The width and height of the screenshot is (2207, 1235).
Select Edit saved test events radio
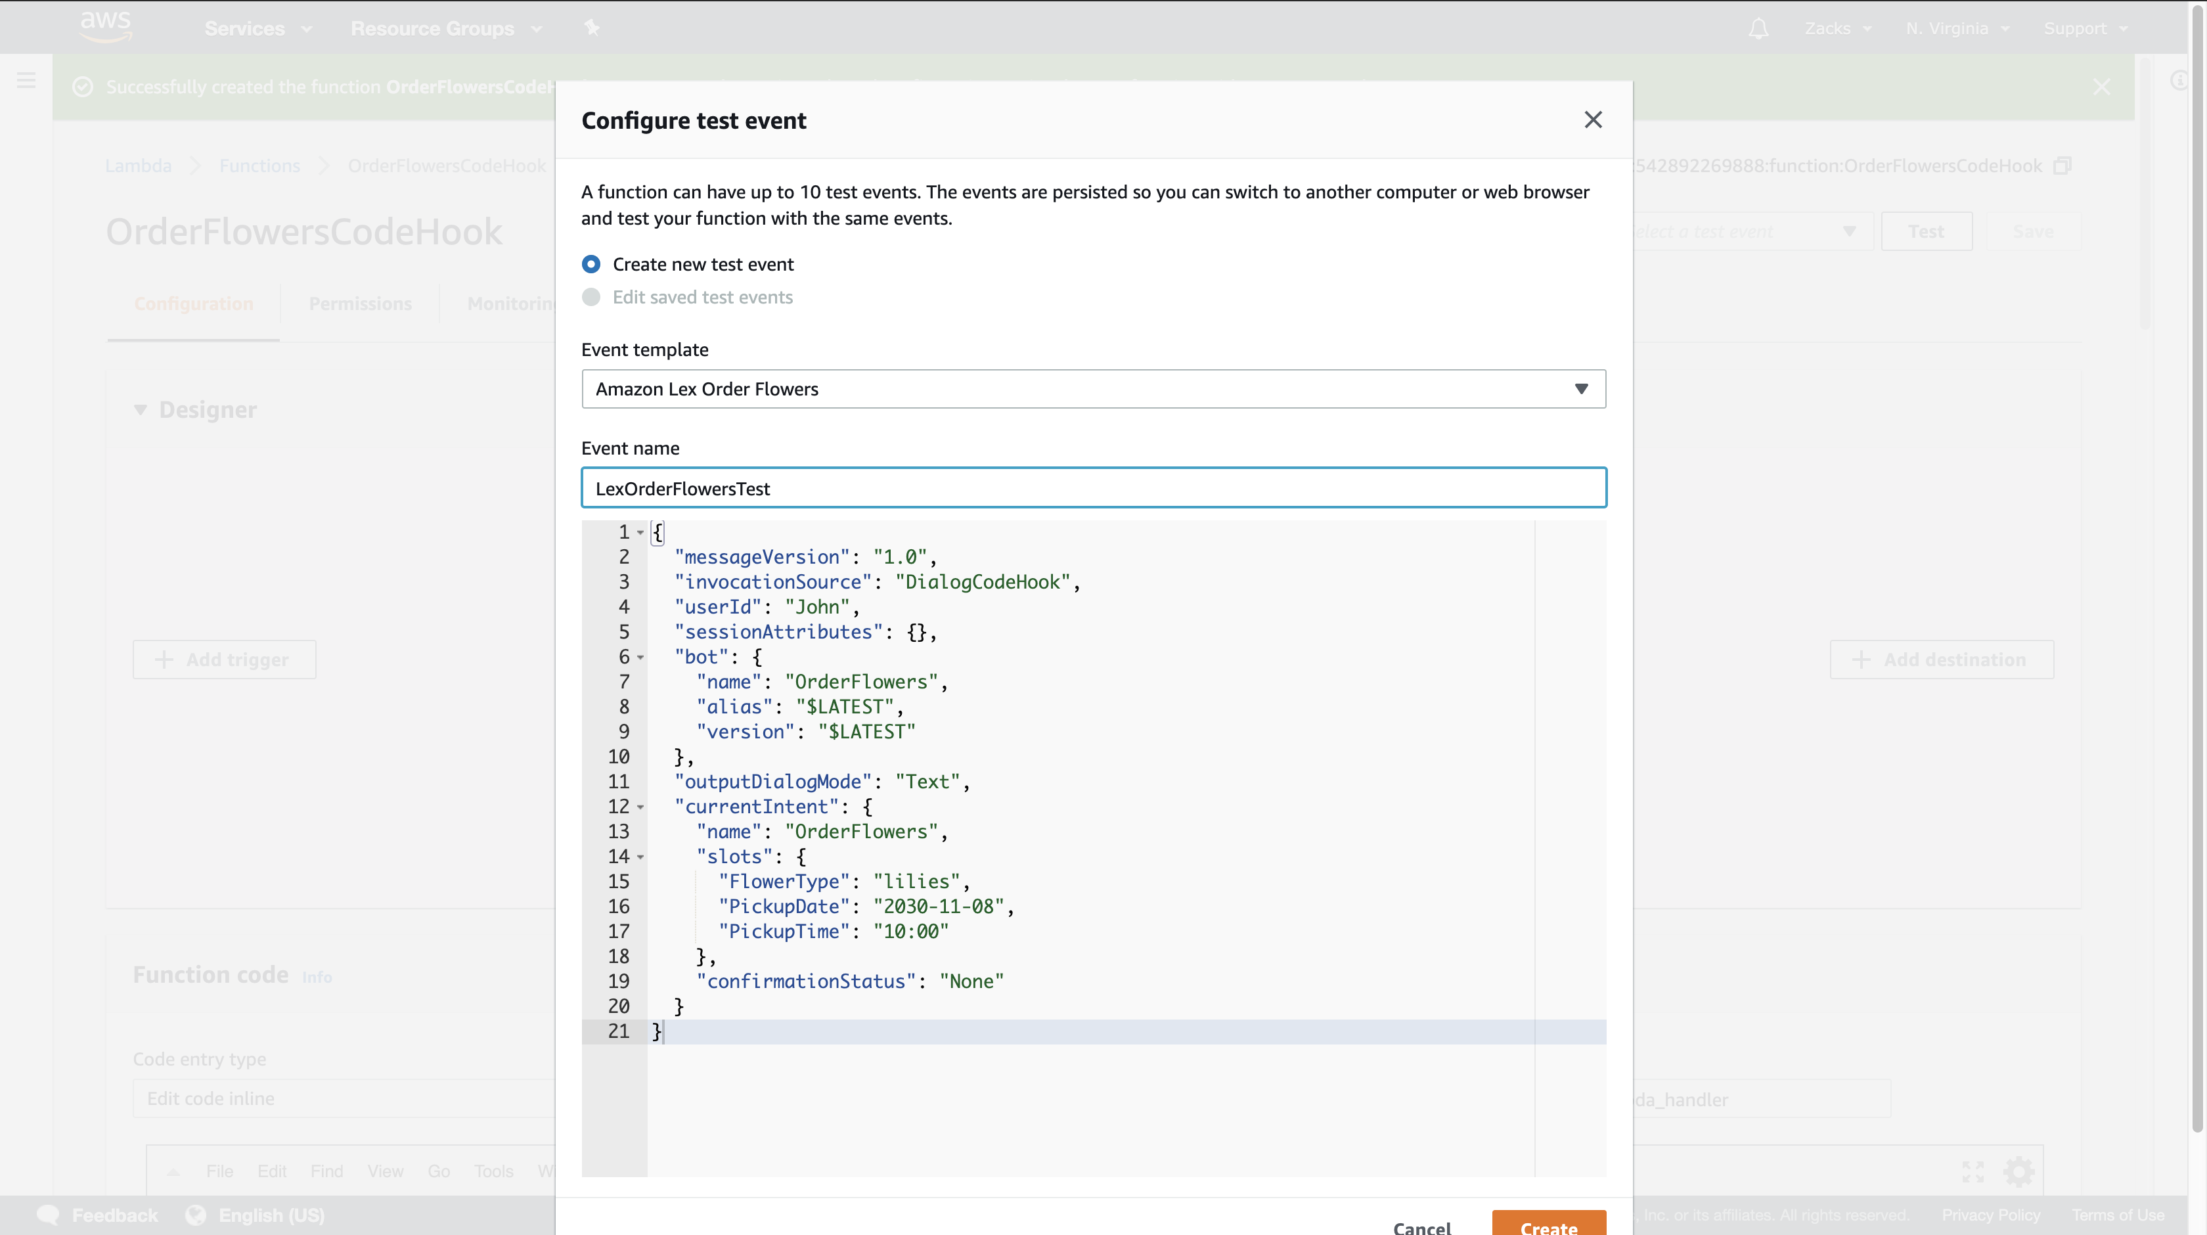(591, 298)
